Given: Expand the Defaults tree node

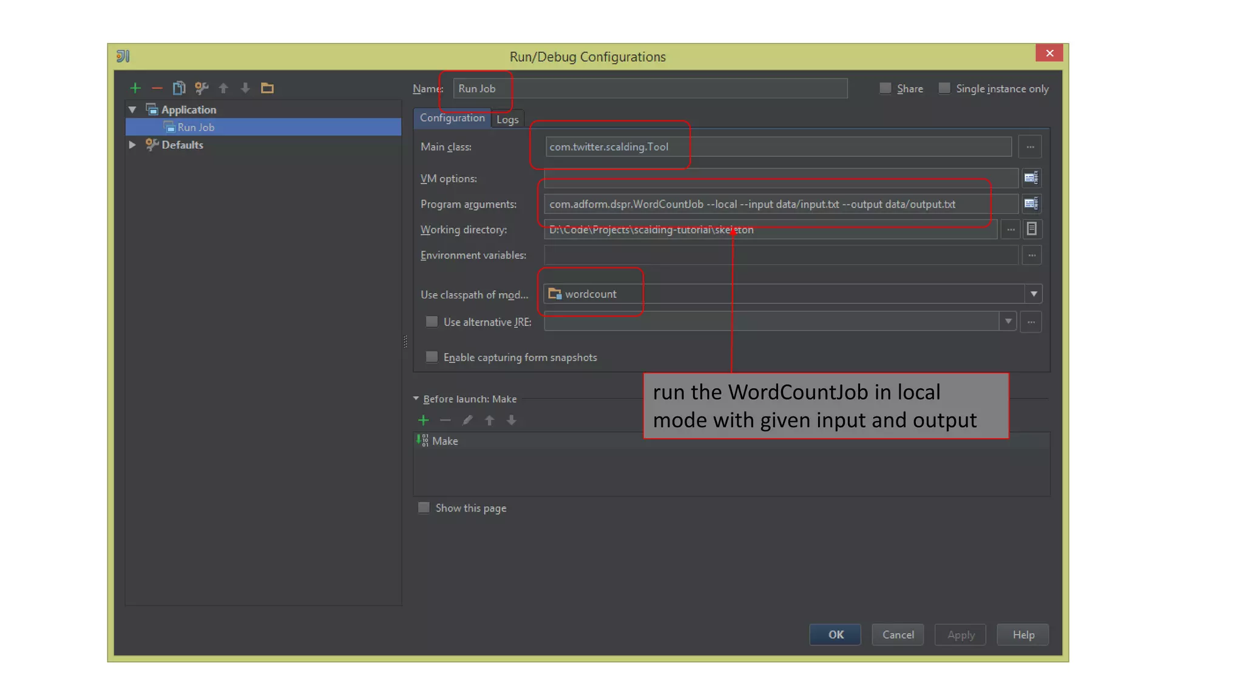Looking at the screenshot, I should point(132,145).
